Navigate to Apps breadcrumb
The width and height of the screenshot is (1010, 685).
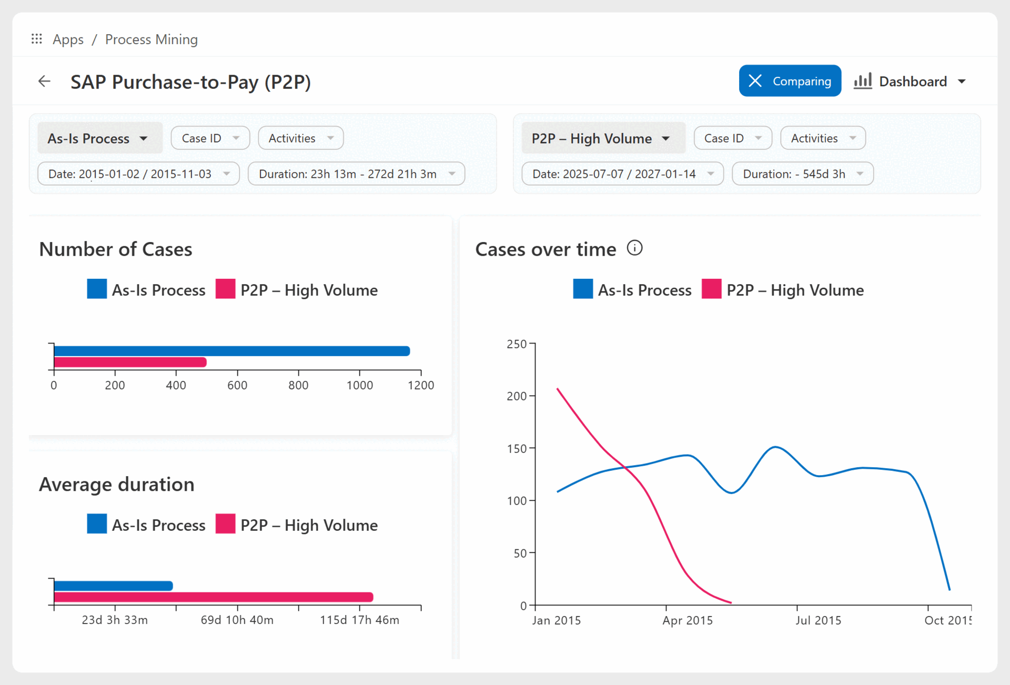[x=68, y=39]
